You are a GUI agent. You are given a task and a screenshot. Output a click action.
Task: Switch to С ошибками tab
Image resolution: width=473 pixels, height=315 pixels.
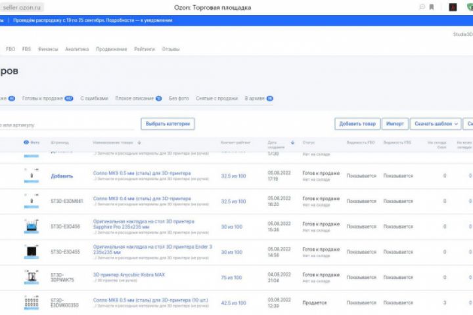(94, 98)
